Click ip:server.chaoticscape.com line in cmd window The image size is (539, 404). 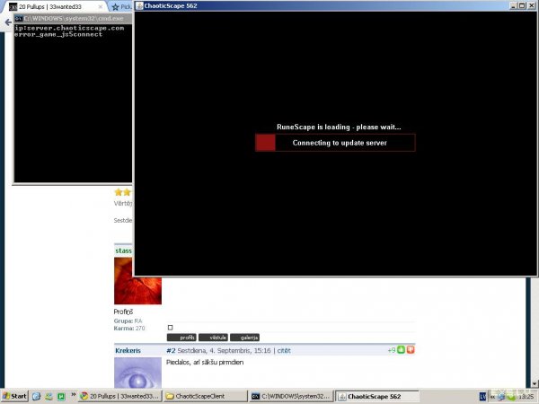pos(69,28)
